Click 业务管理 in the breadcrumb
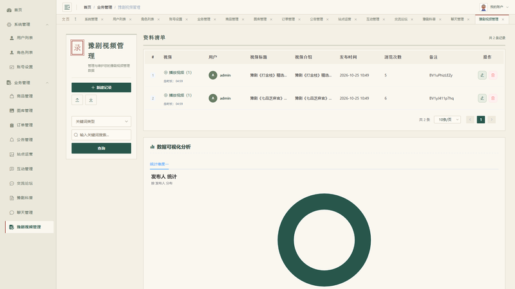This screenshot has width=515, height=289. pos(104,7)
